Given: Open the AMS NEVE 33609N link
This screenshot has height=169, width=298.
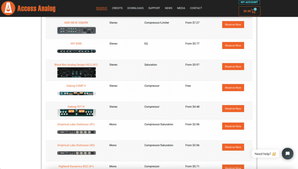Looking at the screenshot, I should [x=76, y=23].
